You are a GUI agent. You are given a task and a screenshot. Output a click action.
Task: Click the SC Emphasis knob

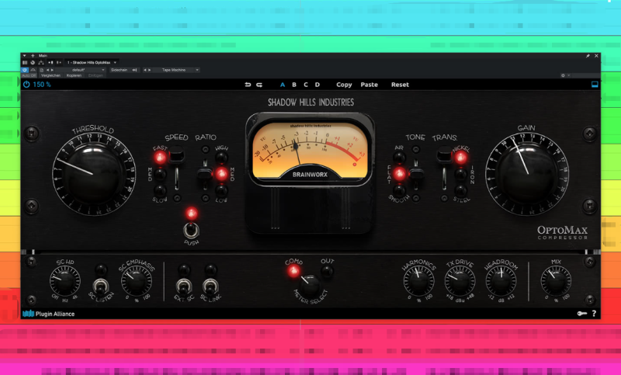pyautogui.click(x=137, y=281)
